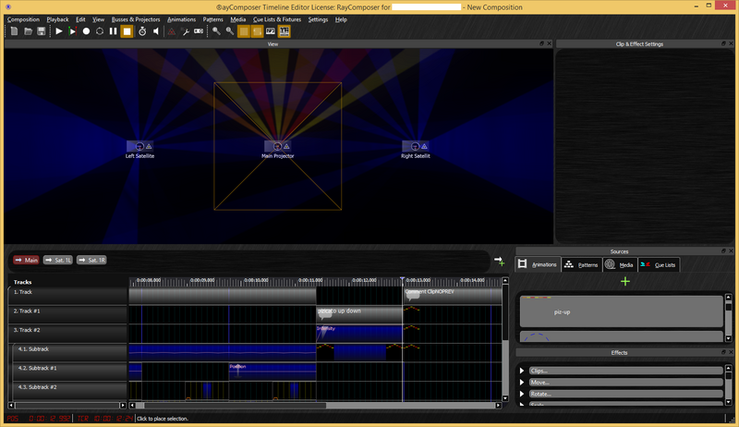Select the 1. Track header
The image size is (739, 427).
pyautogui.click(x=67, y=296)
